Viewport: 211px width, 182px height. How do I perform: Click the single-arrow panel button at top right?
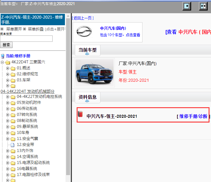(187, 6)
